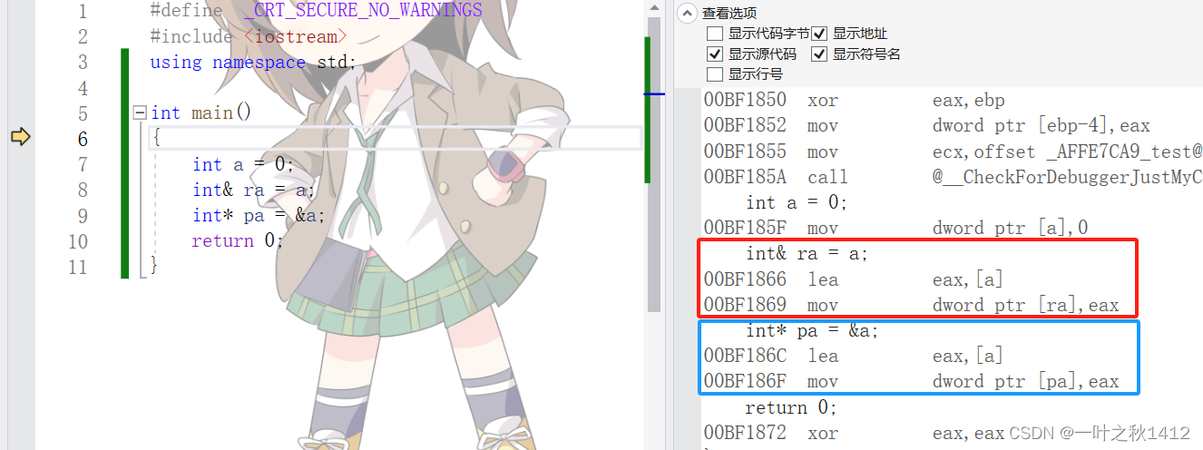Uncheck the 显示地址 checkbox

(x=820, y=34)
